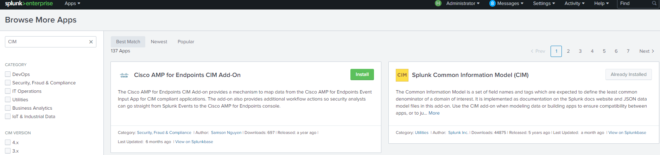Open the Apps dropdown menu
Viewport: 660px width, 155px height.
[x=72, y=4]
